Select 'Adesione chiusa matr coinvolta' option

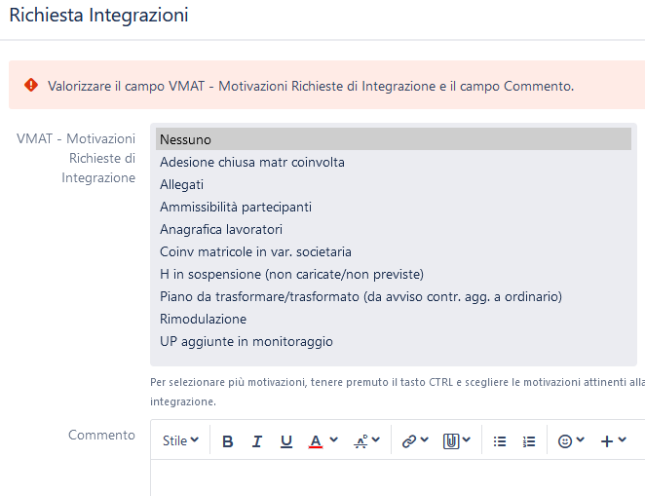click(394, 162)
